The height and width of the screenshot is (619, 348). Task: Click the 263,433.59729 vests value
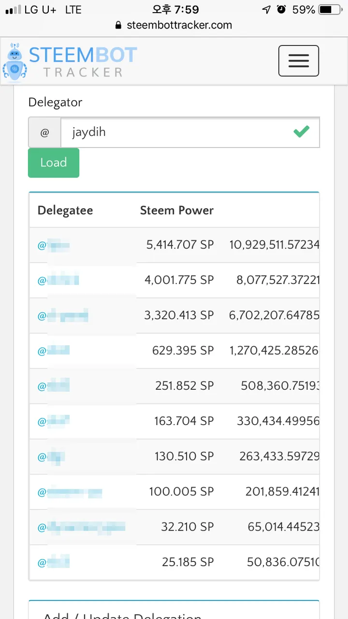(279, 457)
